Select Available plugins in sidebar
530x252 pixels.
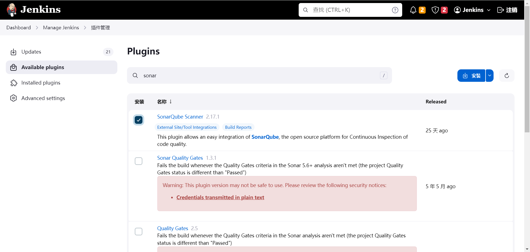click(x=62, y=67)
